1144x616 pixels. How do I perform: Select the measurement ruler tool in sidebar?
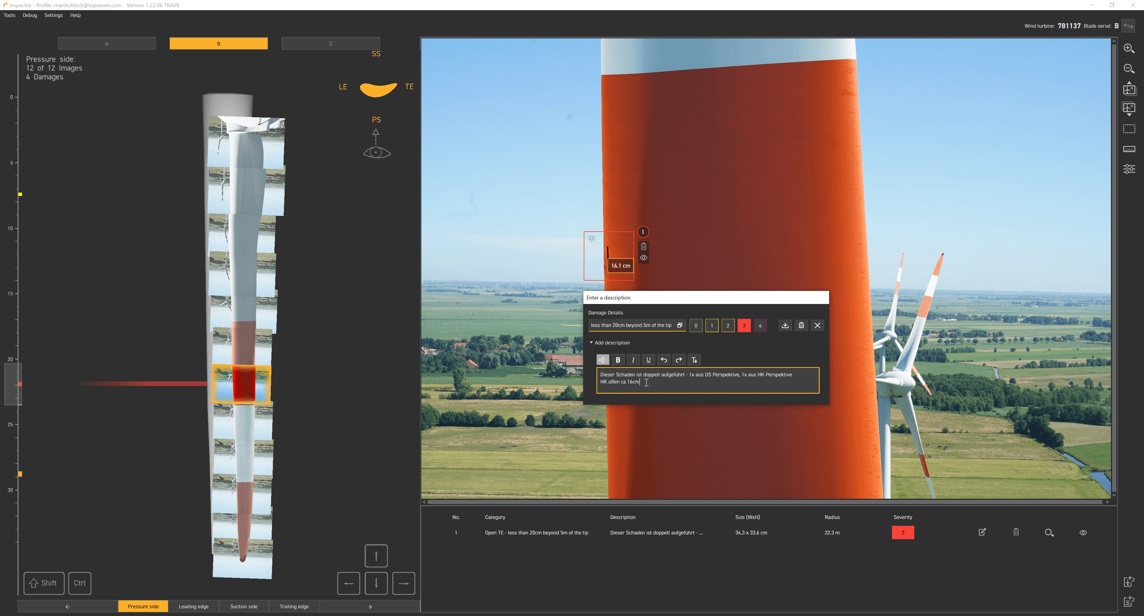1129,149
